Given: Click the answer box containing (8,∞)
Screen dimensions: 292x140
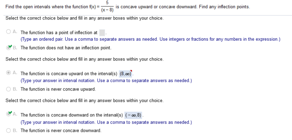Looking at the screenshot, I should coord(126,74).
